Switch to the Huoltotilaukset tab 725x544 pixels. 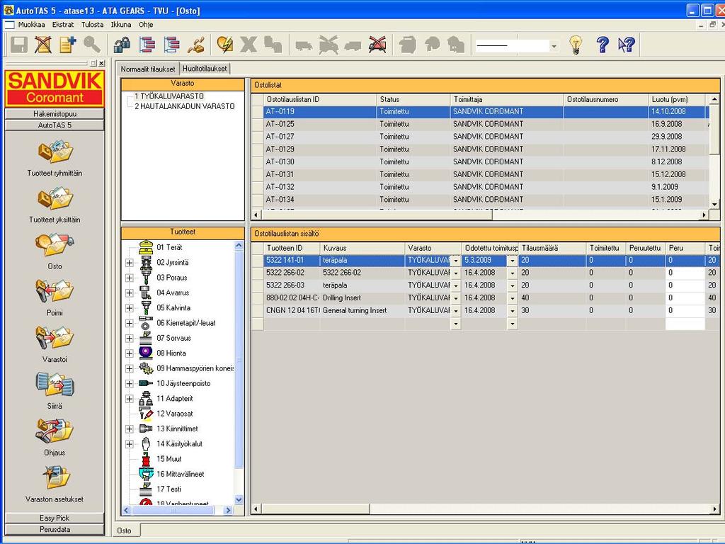205,69
